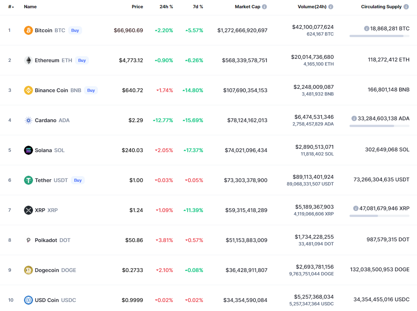417x311 pixels.
Task: Sort table by Price column header
Action: (137, 7)
